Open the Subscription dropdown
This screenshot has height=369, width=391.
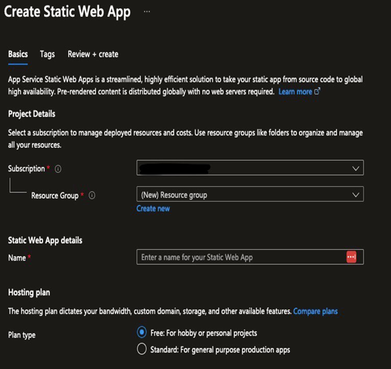point(250,167)
